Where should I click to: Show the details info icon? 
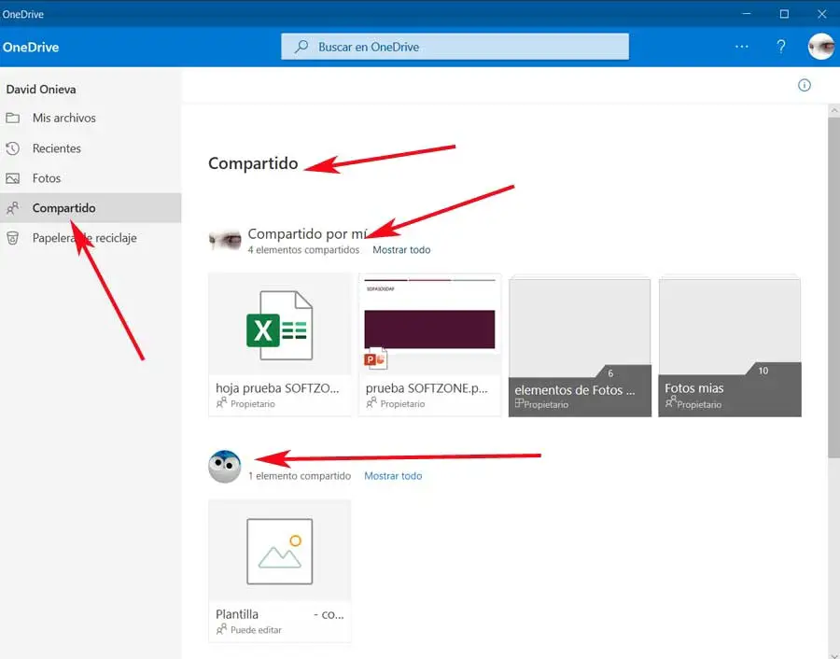pos(805,85)
